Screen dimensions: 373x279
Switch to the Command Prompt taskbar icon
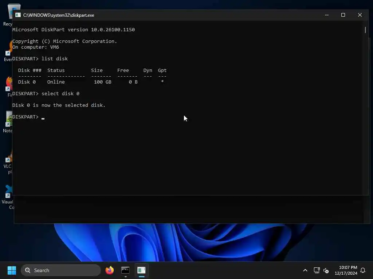pyautogui.click(x=125, y=270)
